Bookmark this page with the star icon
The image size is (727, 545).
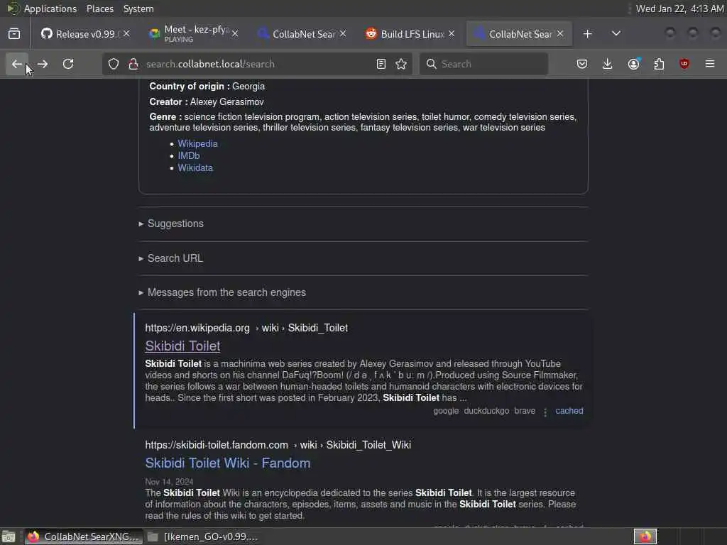[x=402, y=64]
